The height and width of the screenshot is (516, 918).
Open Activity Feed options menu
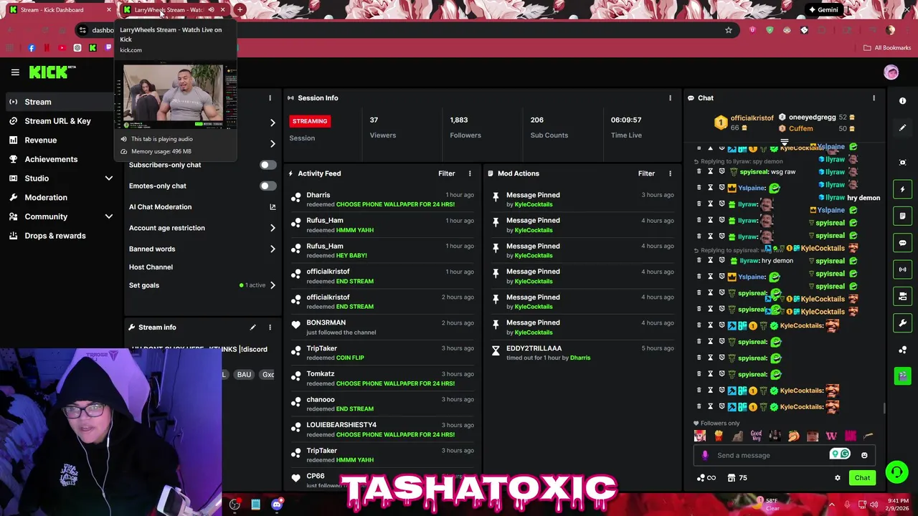tap(470, 173)
